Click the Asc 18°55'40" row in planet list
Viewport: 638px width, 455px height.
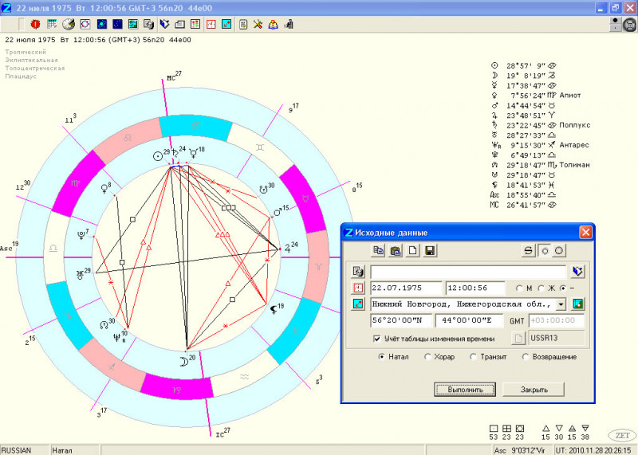point(523,194)
